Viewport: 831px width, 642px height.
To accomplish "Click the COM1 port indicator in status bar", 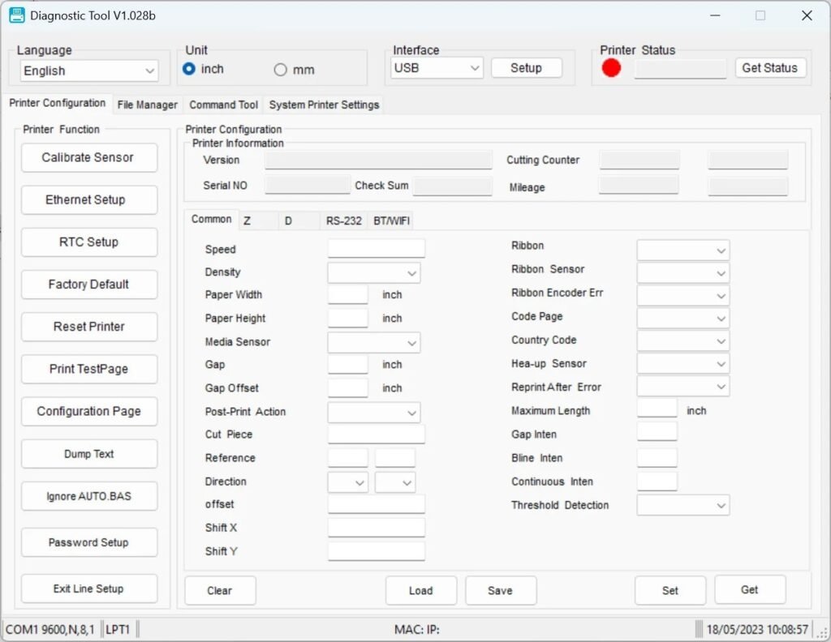I will [x=50, y=628].
